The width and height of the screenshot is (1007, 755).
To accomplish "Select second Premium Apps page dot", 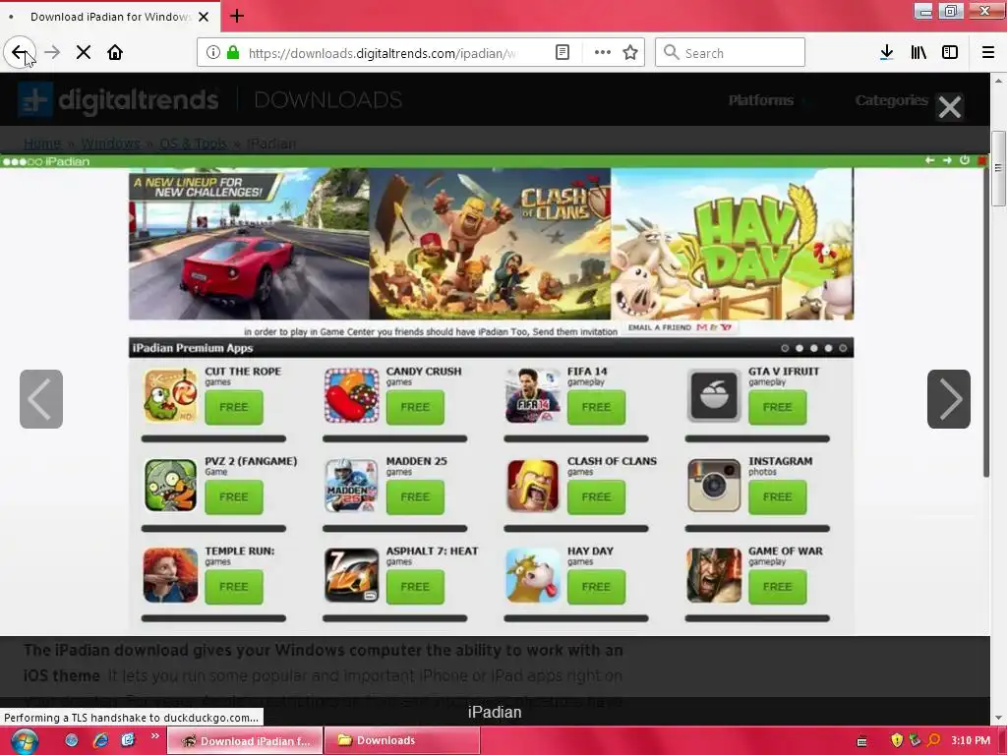I will 800,348.
